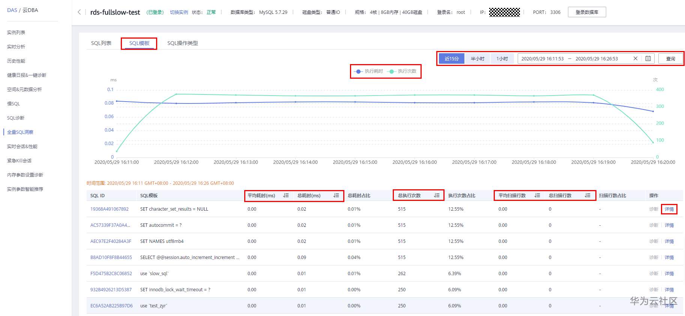This screenshot has width=685, height=316.
Task: Toggle the 执行耗时 series in chart legend
Action: [368, 71]
